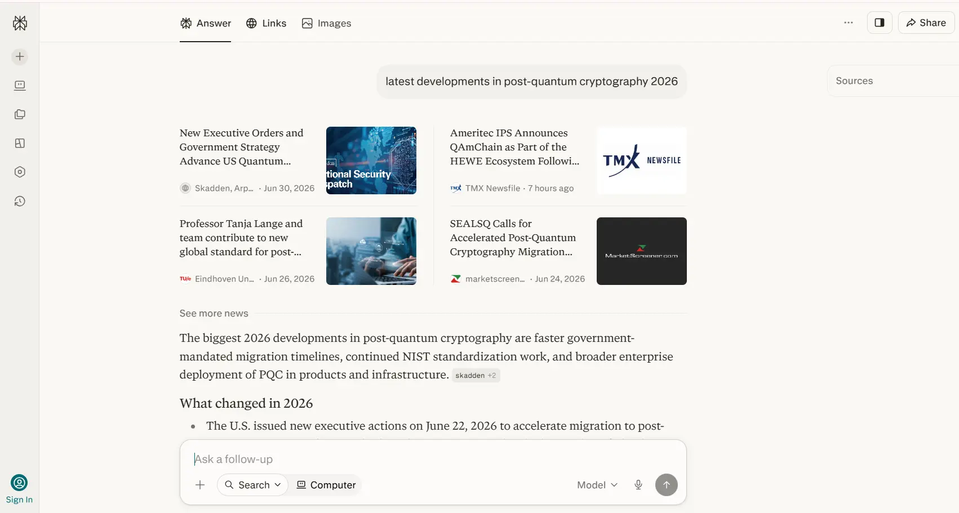Switch to the Images tab
Viewport: 959px width, 513px height.
(x=326, y=23)
